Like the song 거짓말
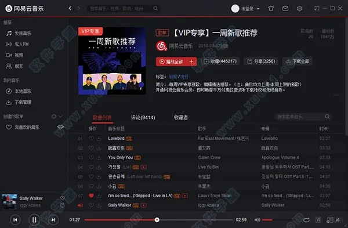The image size is (348, 228). (x=91, y=167)
